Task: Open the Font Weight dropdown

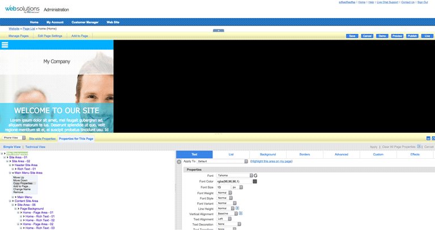Action: coord(224,193)
